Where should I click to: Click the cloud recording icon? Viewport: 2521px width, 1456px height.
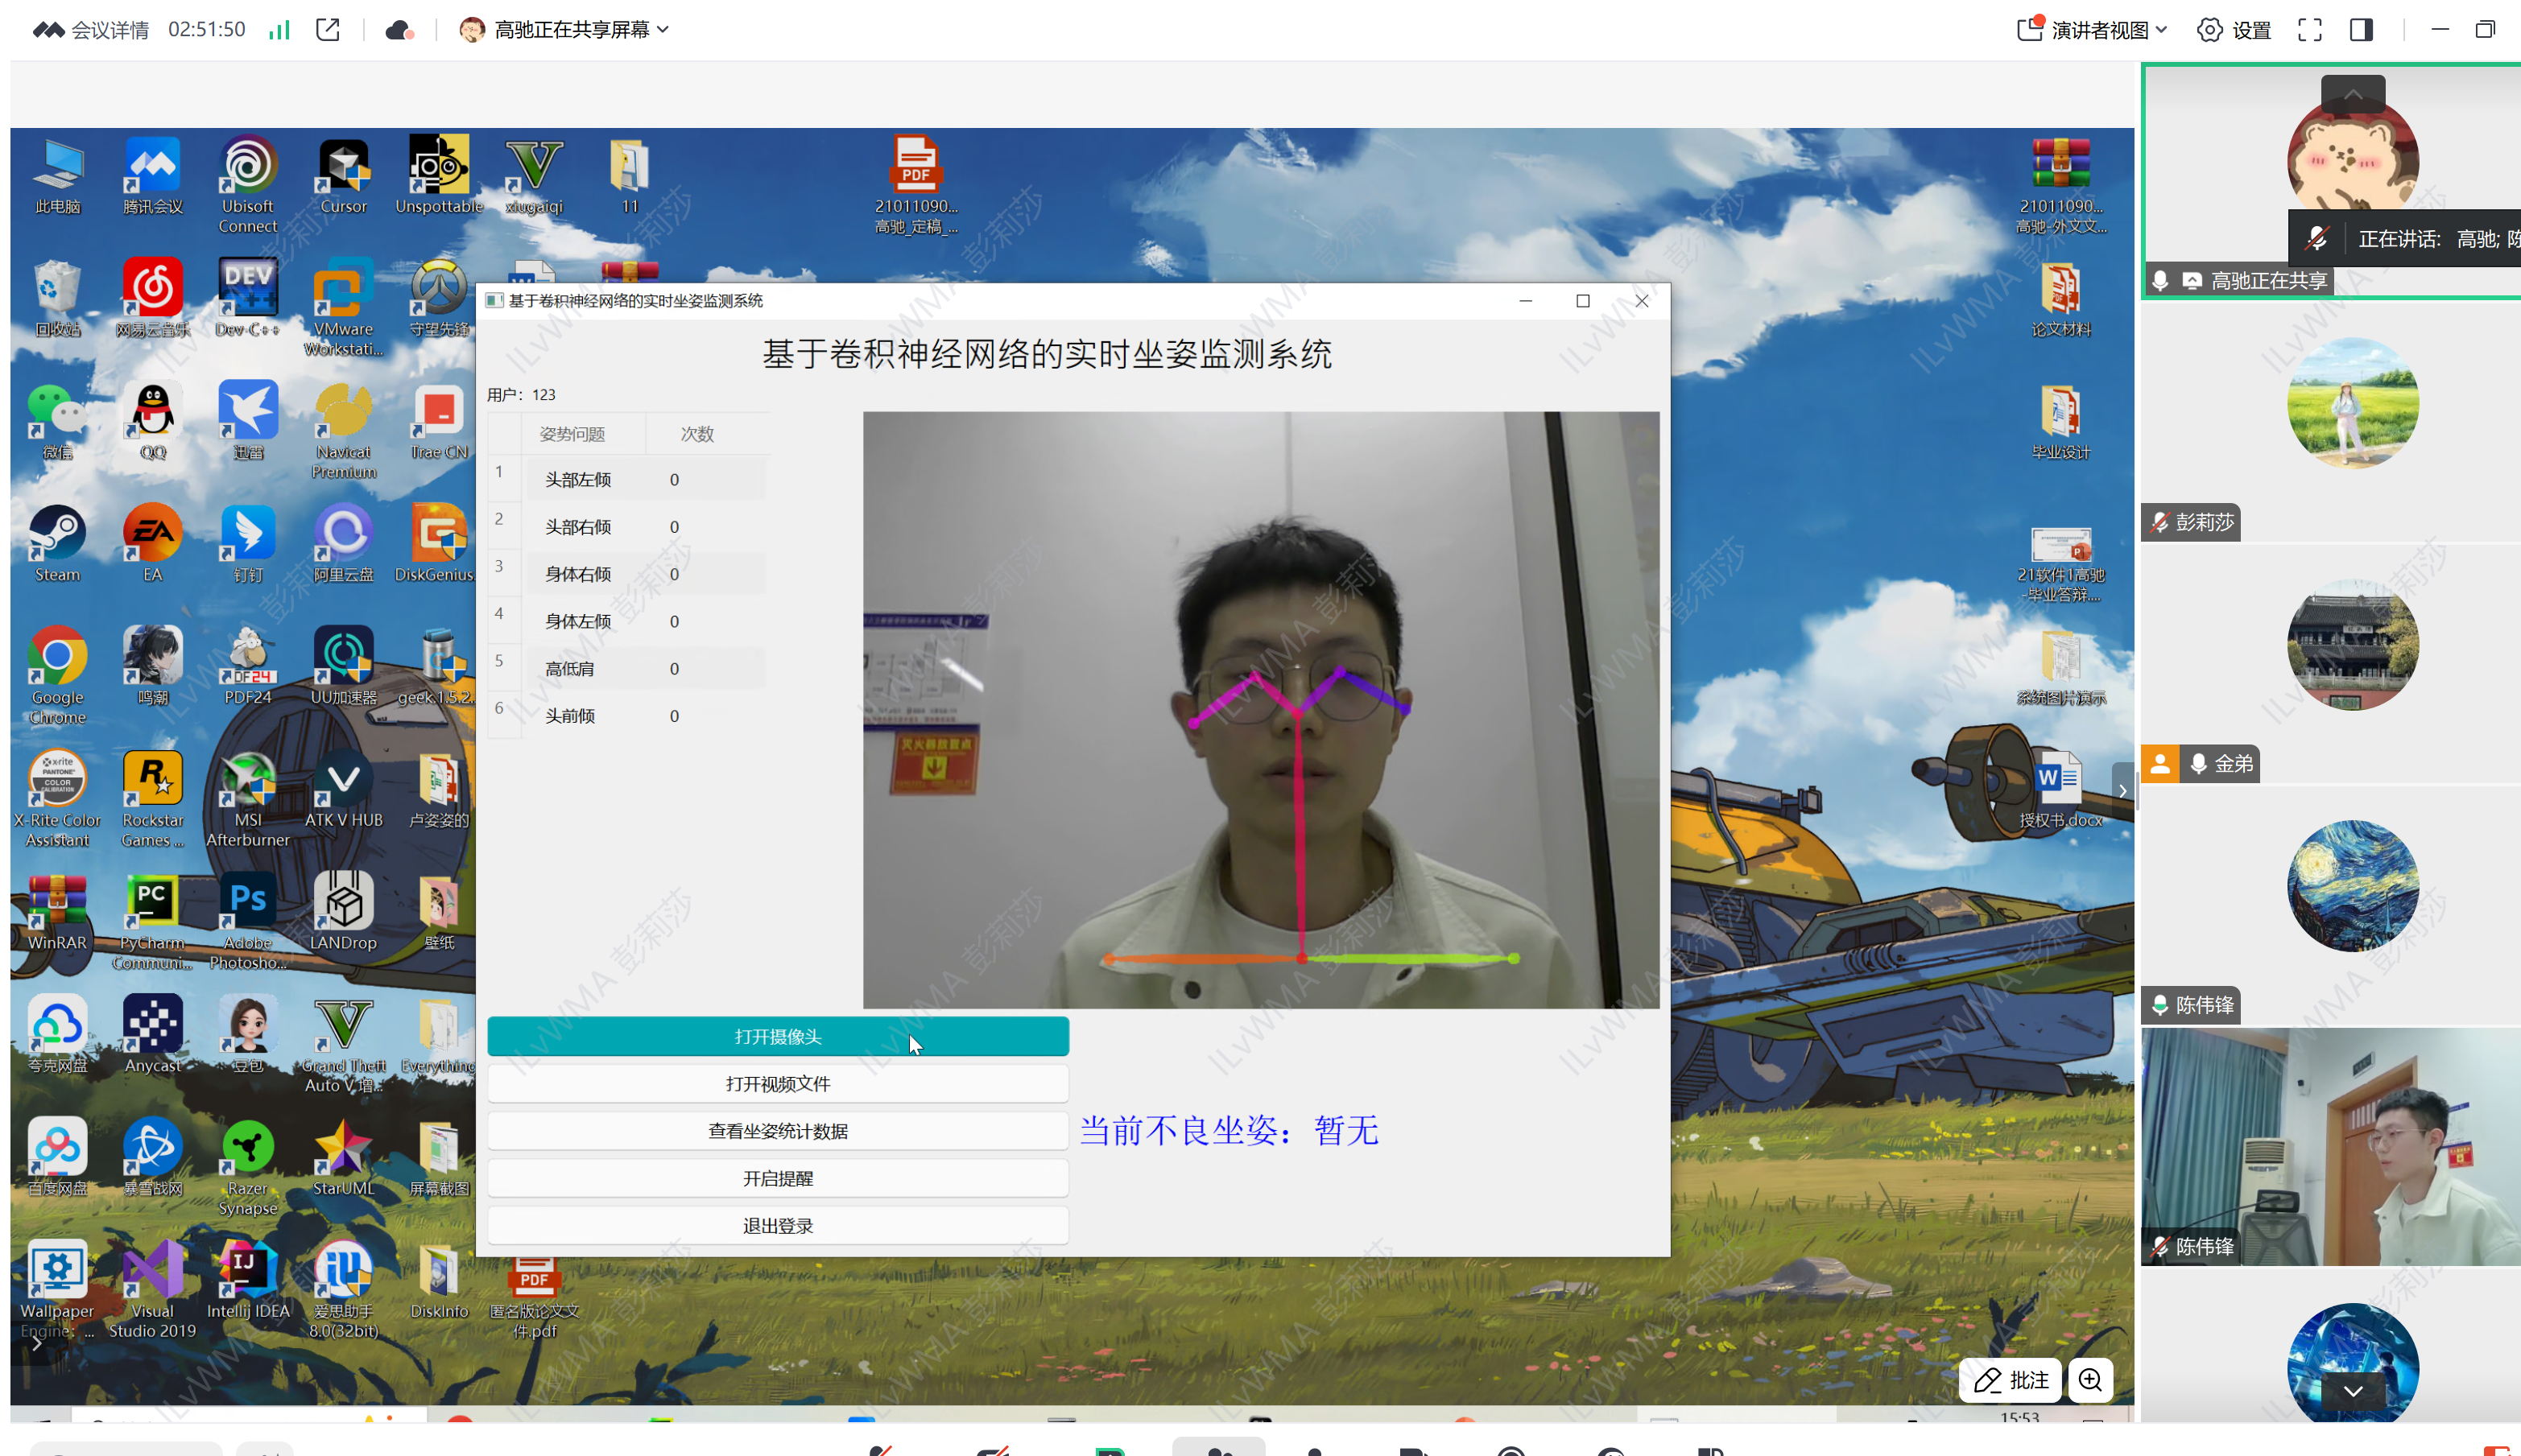pyautogui.click(x=399, y=30)
